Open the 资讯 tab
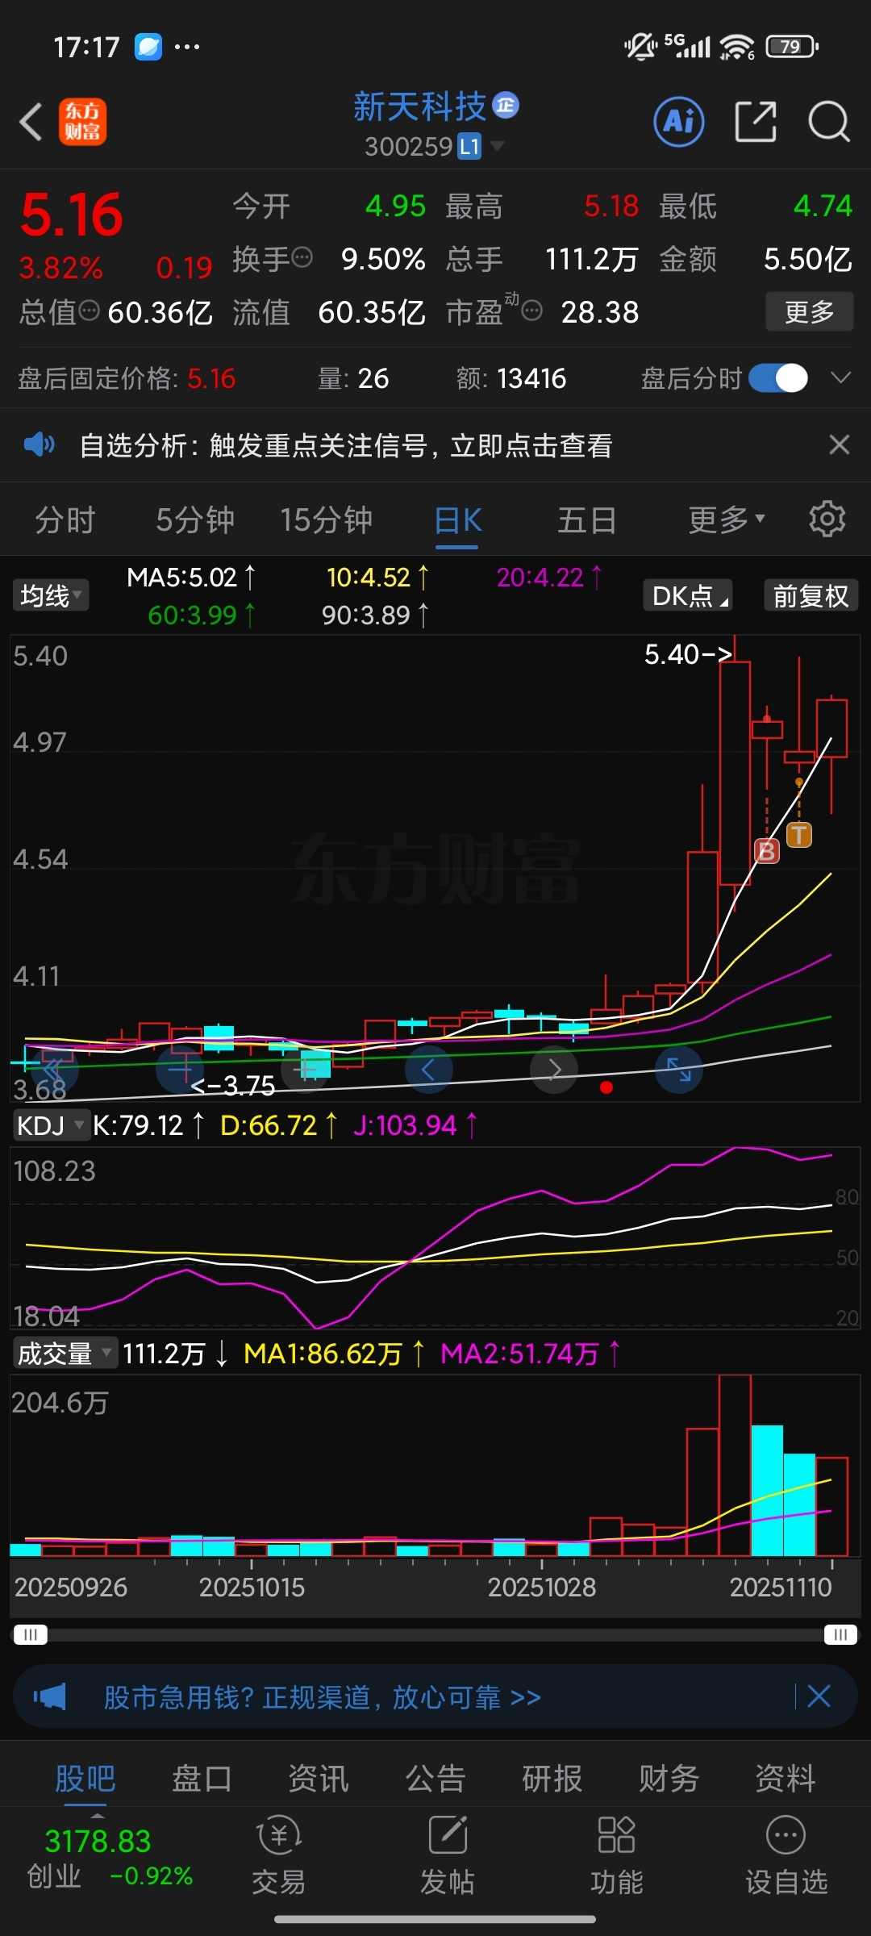This screenshot has height=1936, width=871. tap(319, 1778)
